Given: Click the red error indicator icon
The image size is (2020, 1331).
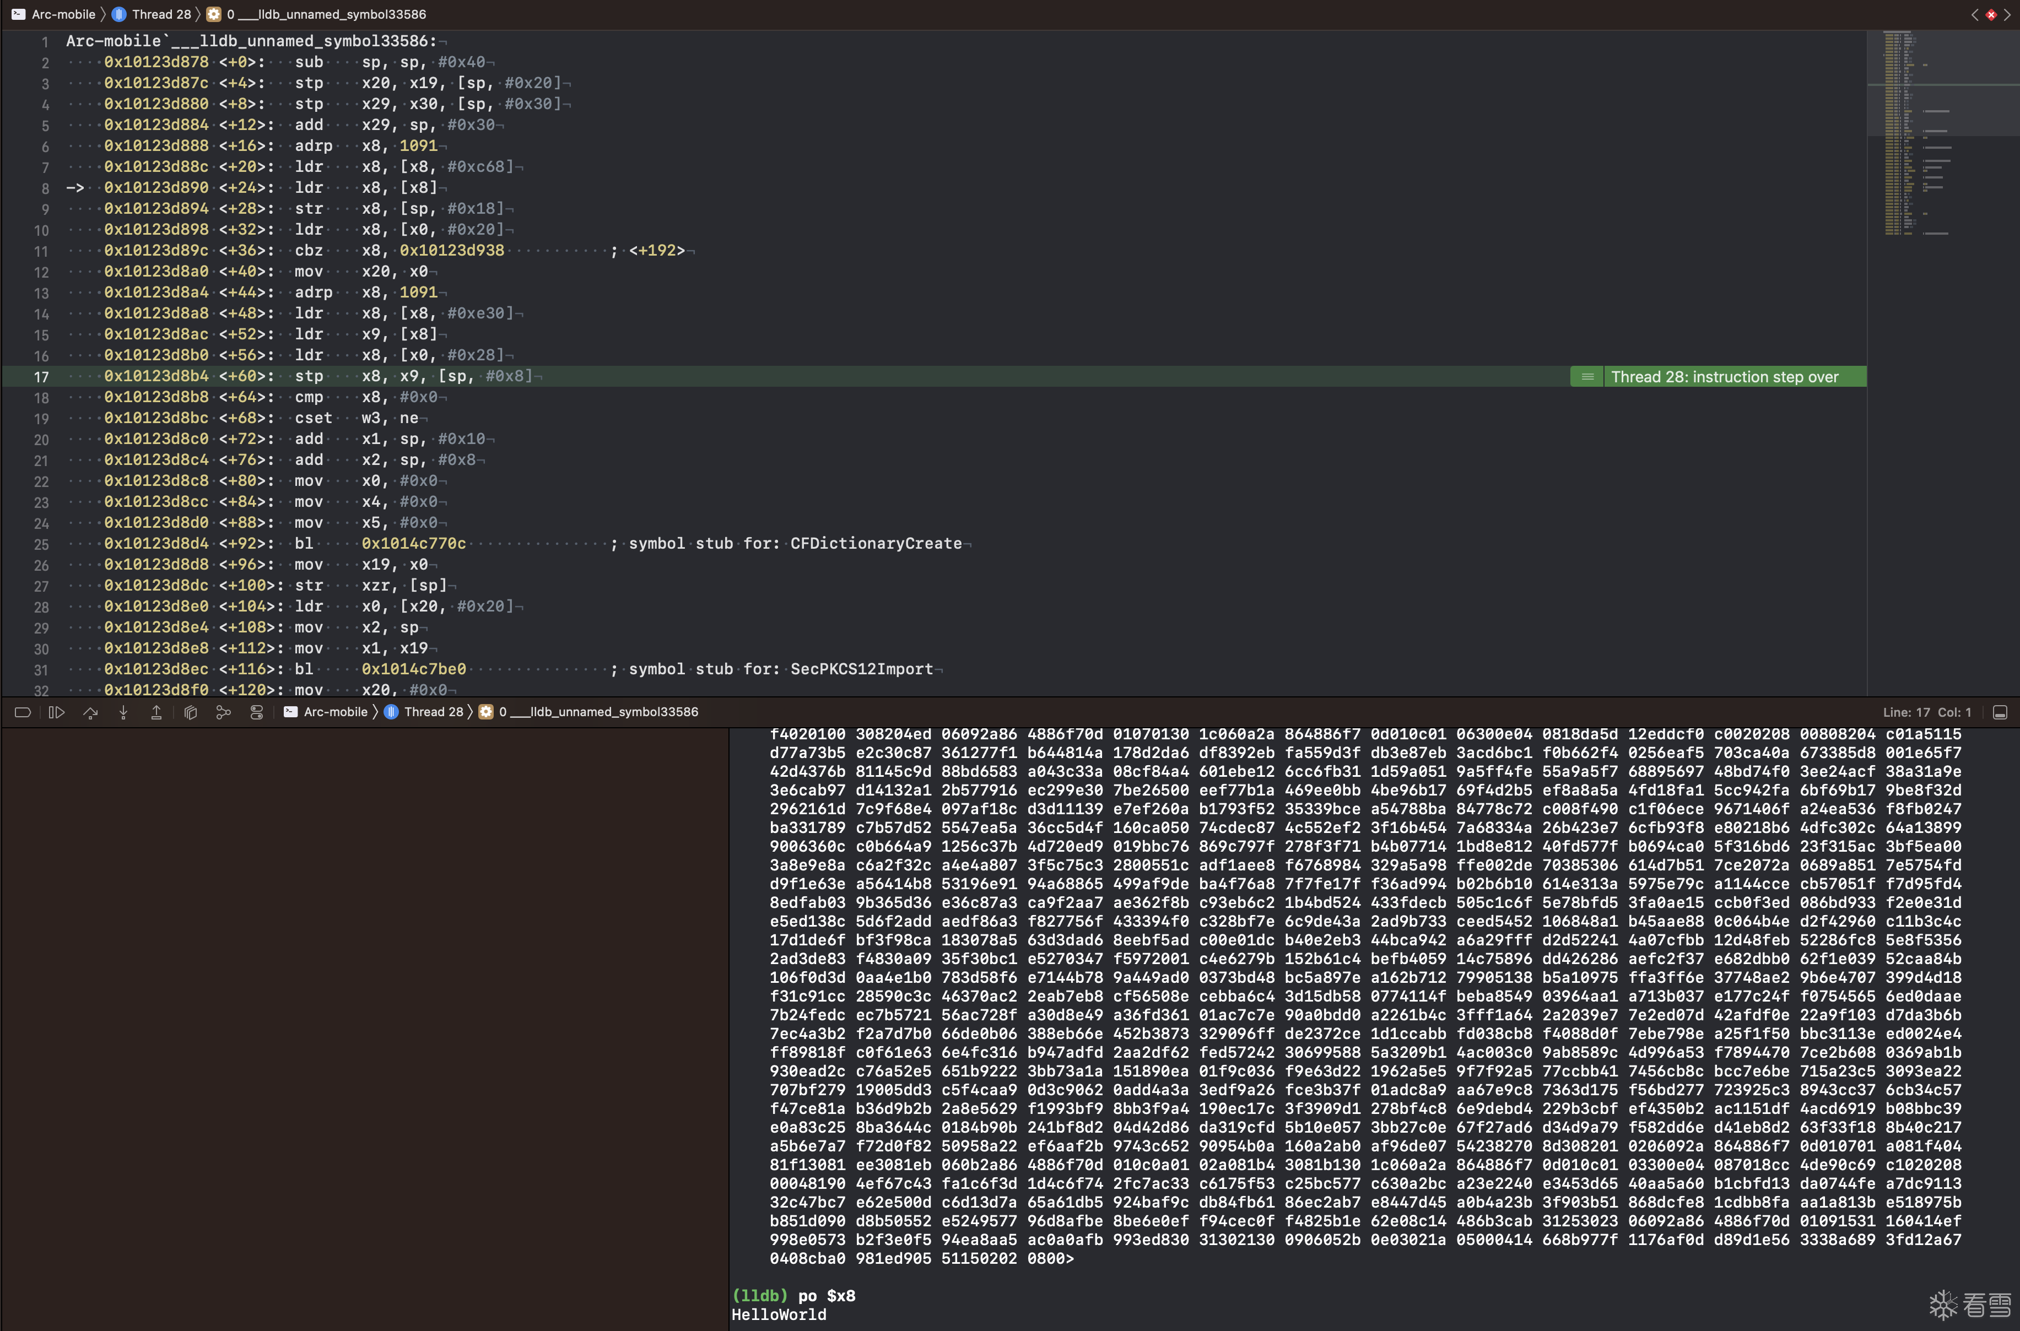Looking at the screenshot, I should (1991, 14).
